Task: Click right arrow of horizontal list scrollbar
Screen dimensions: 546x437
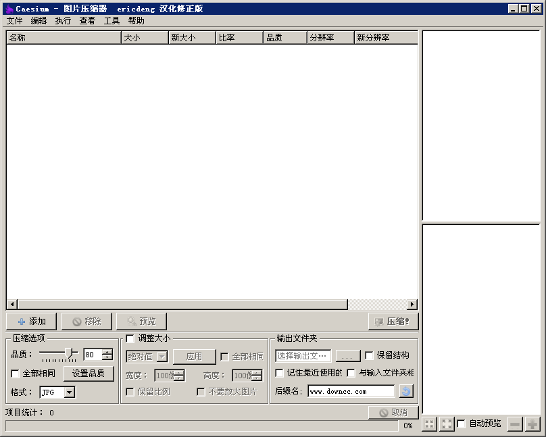Action: (412, 305)
